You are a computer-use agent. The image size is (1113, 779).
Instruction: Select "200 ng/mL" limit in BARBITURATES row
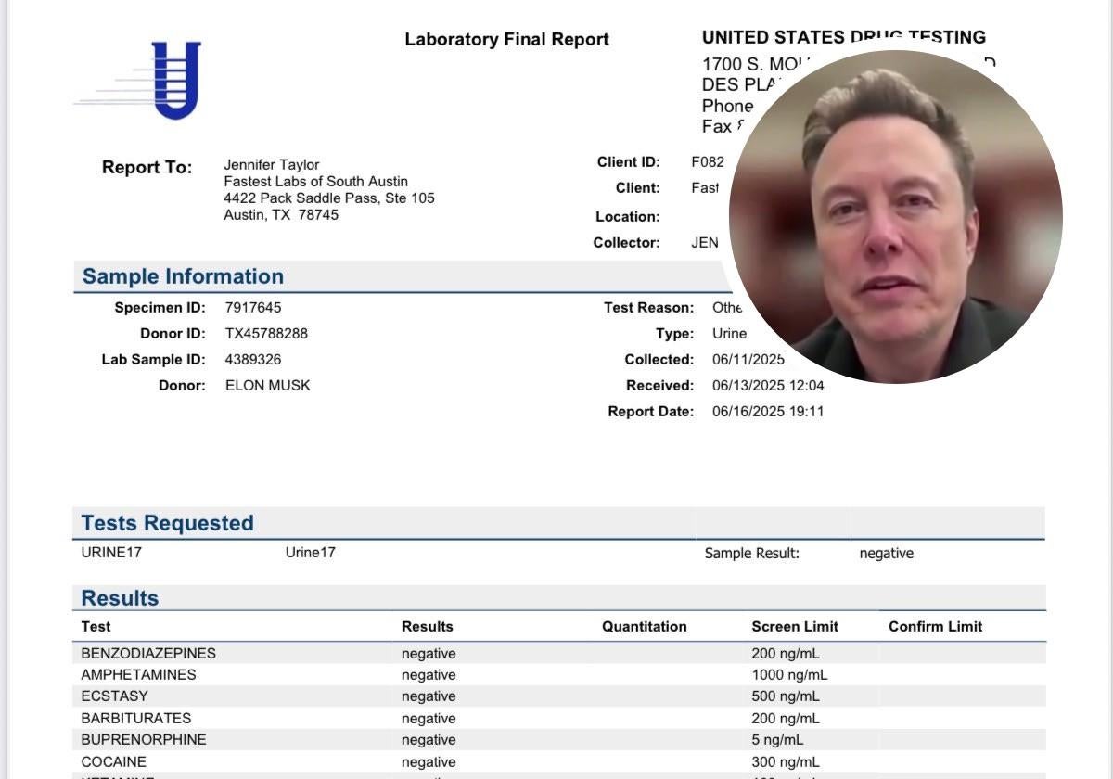(786, 719)
